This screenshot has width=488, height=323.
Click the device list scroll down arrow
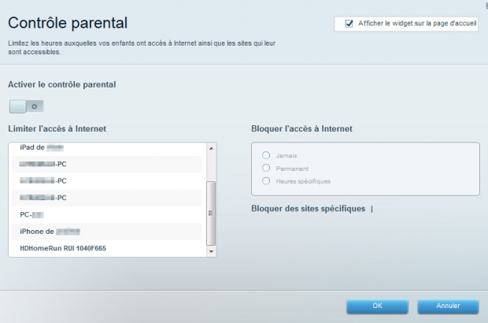(x=210, y=251)
